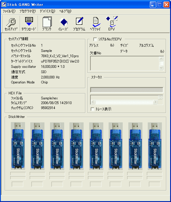Click the Operation Mode value Chip
This screenshot has height=202, width=171.
[x=44, y=82]
